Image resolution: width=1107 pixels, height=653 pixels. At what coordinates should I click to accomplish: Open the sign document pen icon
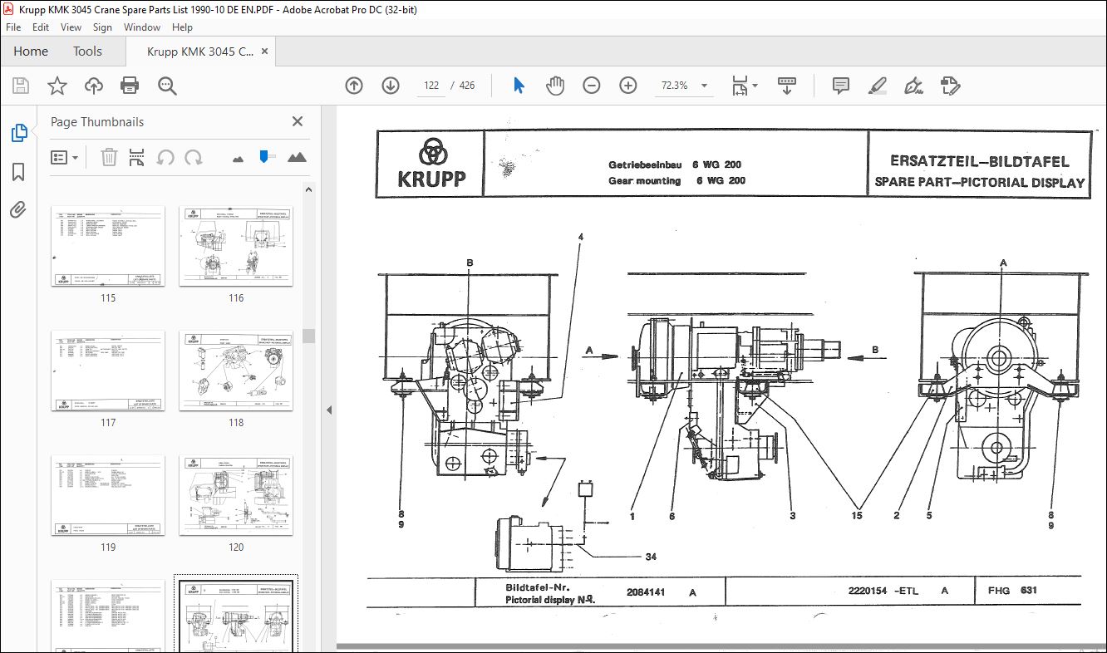pyautogui.click(x=913, y=86)
